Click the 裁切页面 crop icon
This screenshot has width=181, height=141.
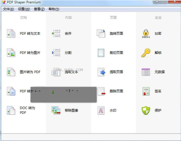click(101, 53)
